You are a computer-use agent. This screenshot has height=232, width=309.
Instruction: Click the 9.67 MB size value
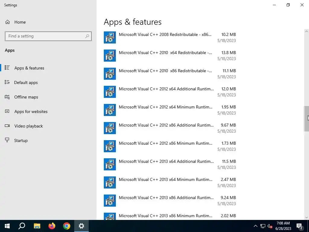point(228,125)
